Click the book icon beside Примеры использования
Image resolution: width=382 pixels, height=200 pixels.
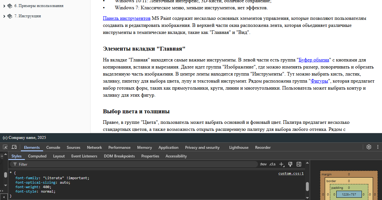[10, 6]
